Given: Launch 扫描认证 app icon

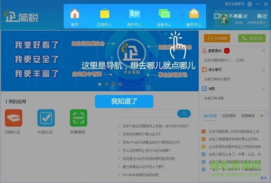Looking at the screenshot, I should coord(14,118).
